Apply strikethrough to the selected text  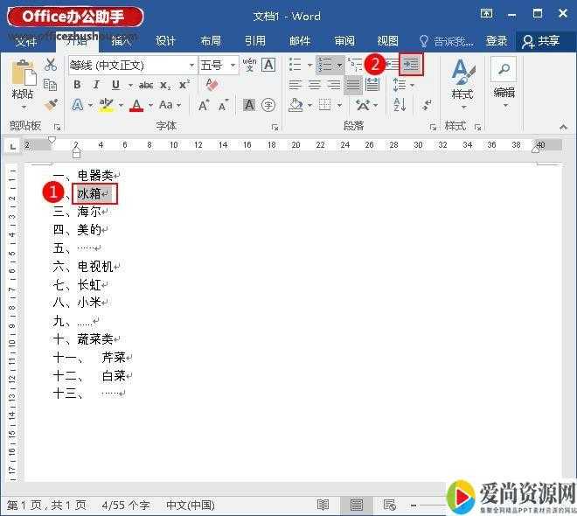[x=145, y=85]
